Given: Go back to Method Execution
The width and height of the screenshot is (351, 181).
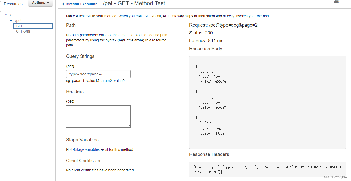Looking at the screenshot, I should (82, 4).
